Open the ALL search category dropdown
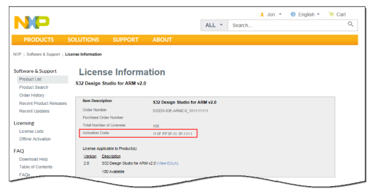This screenshot has height=195, width=372. pos(214,25)
